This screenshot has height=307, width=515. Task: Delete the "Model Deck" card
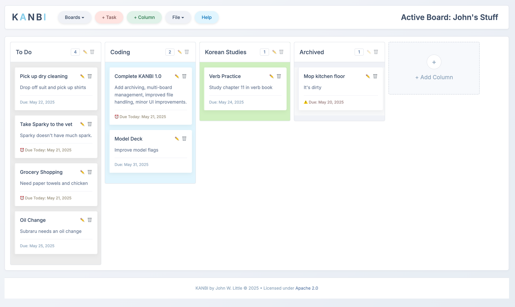(x=184, y=138)
